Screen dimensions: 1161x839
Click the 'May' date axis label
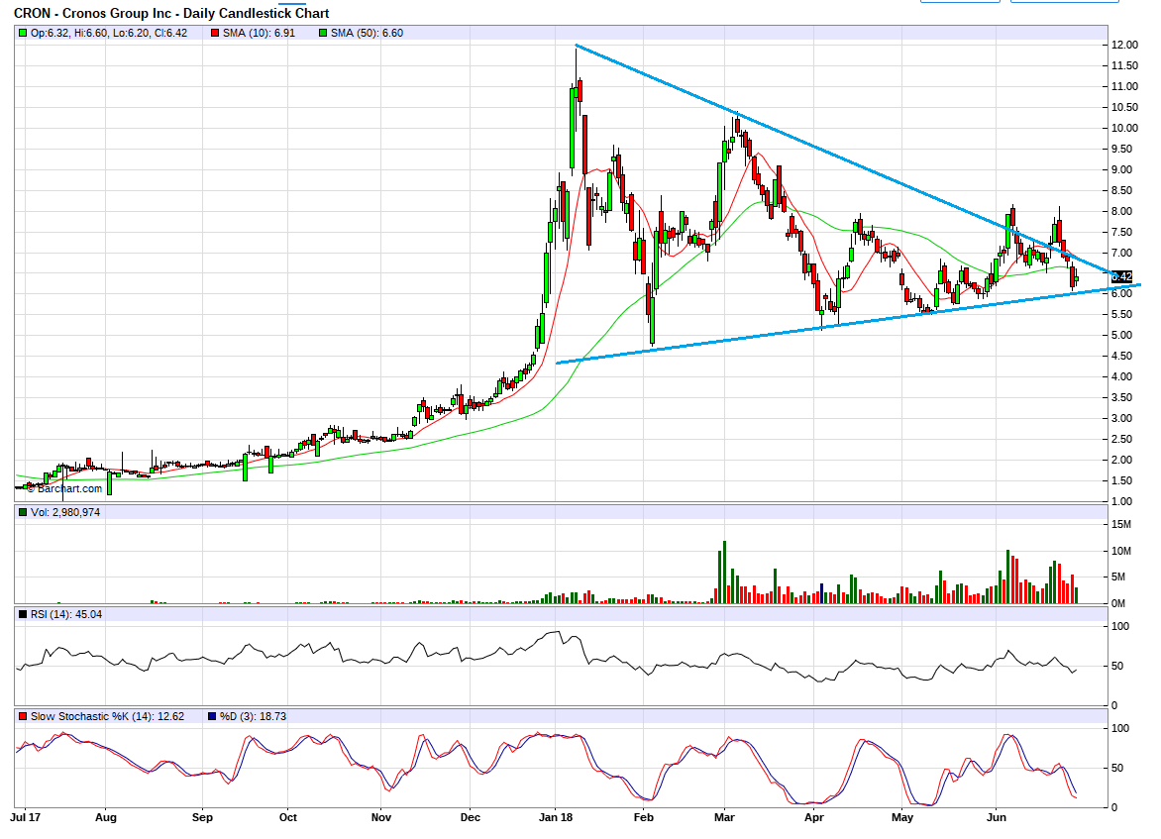(902, 817)
